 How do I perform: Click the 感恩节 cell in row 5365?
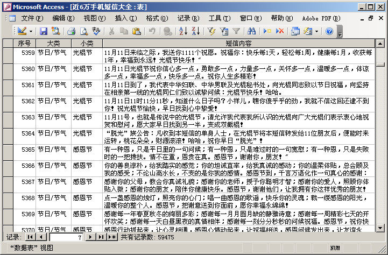(x=87, y=153)
